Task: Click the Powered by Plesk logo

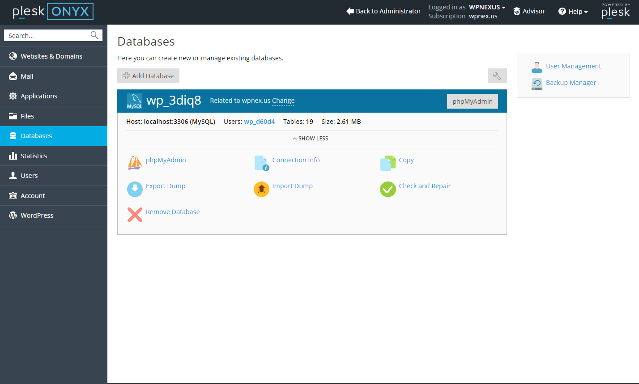Action: (x=616, y=11)
